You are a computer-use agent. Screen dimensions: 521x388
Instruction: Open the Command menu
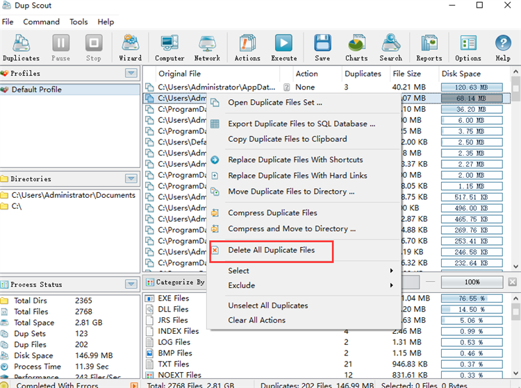[41, 22]
